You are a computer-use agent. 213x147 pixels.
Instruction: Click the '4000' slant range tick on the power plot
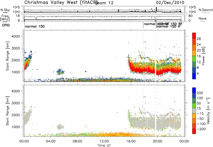tap(15, 36)
